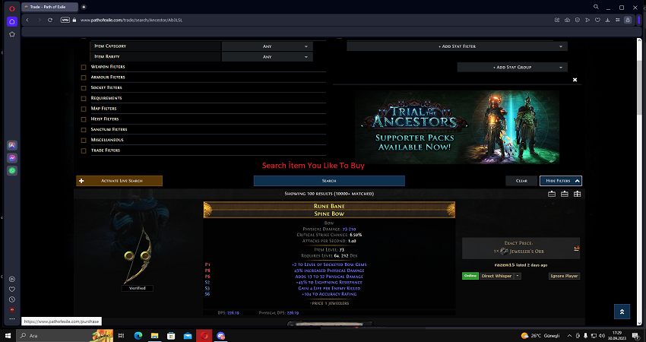Open Opera menu logo in the tab bar

click(12, 8)
